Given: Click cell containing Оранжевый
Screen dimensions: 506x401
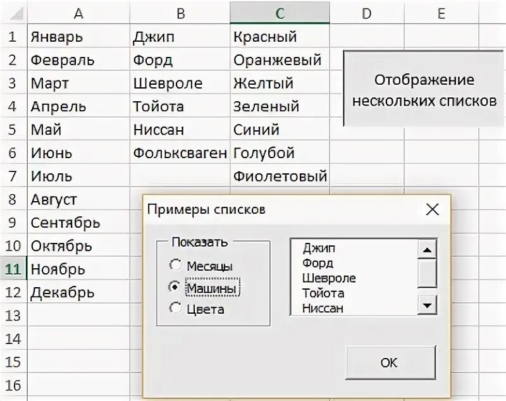Looking at the screenshot, I should pyautogui.click(x=280, y=59).
